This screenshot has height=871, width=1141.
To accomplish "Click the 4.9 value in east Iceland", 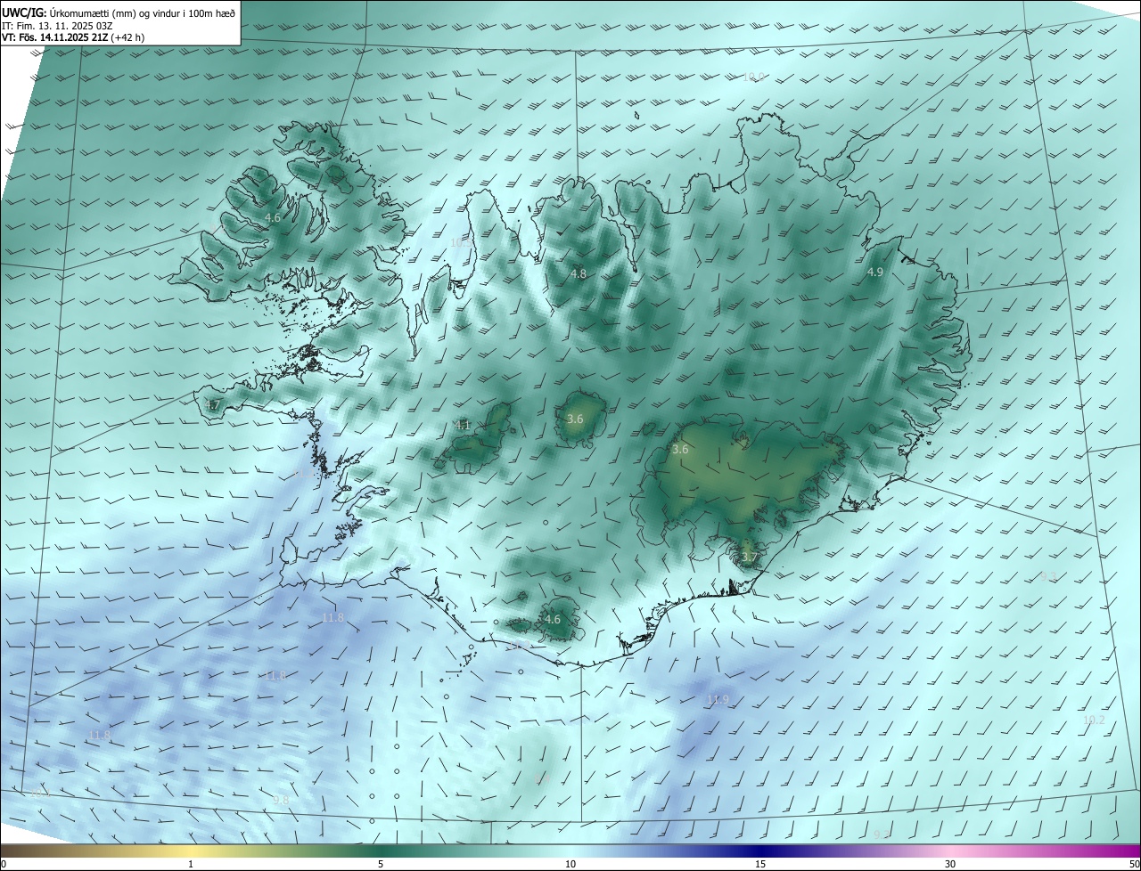I will tap(875, 272).
